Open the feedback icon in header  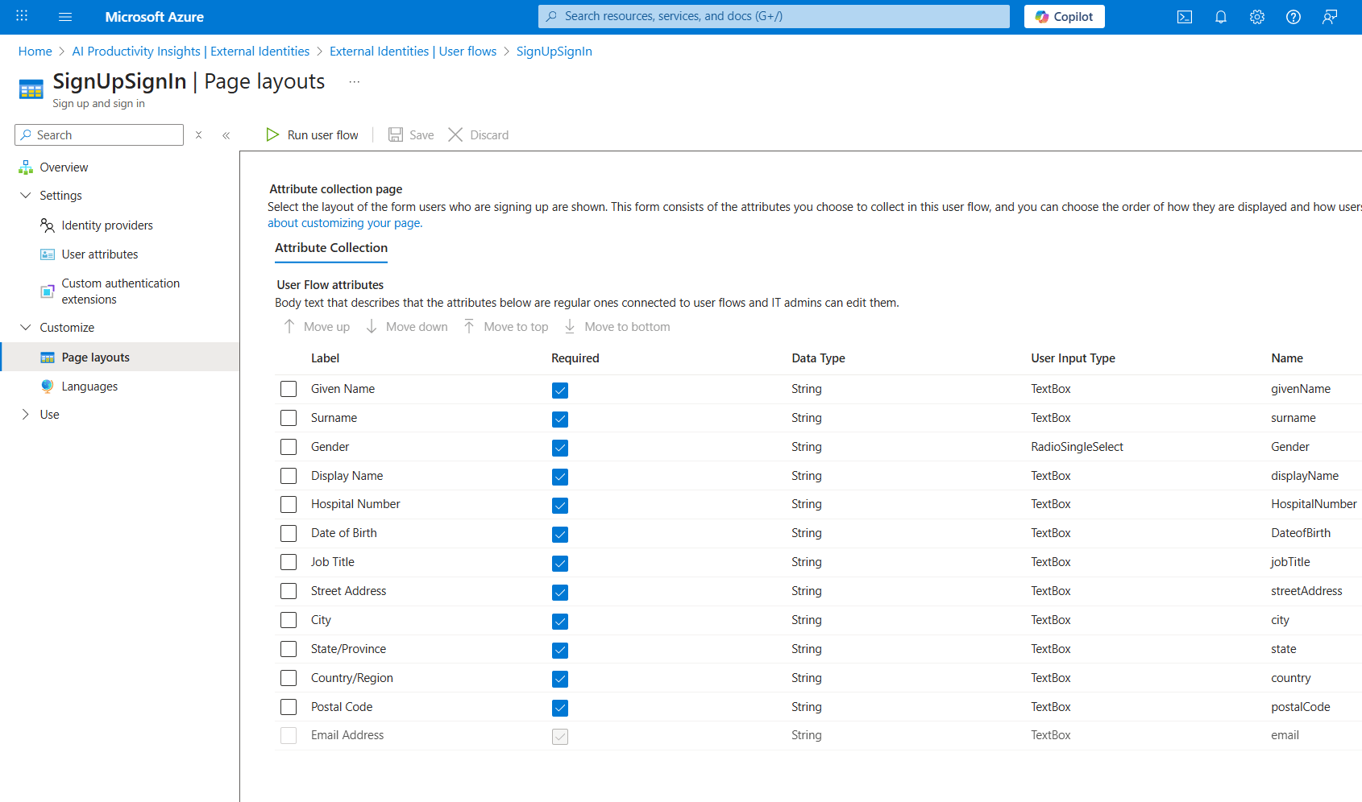tap(1329, 17)
